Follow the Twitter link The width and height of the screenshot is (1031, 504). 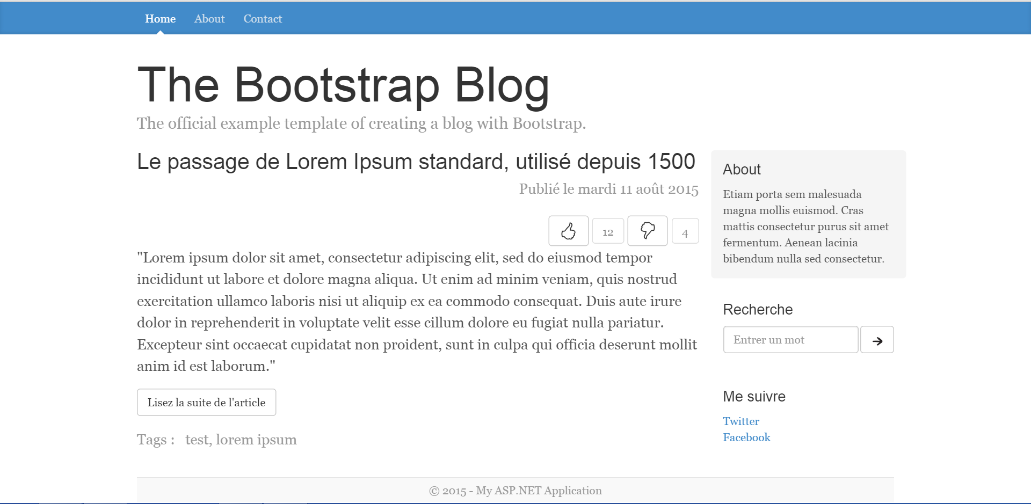pyautogui.click(x=741, y=421)
